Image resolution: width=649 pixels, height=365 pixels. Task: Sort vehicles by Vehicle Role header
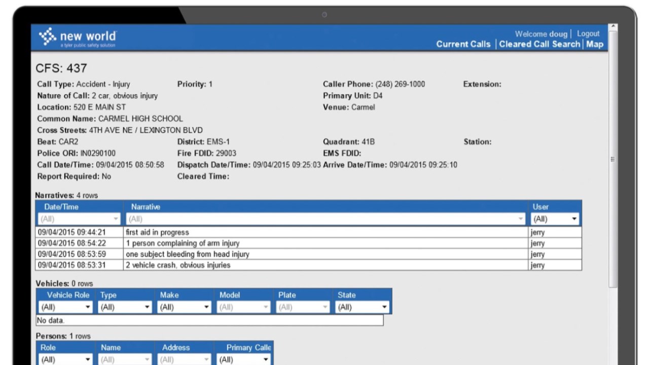click(x=68, y=295)
